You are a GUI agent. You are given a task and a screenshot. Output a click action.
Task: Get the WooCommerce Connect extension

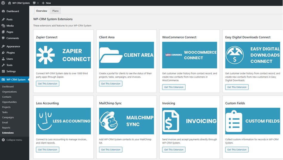click(174, 87)
